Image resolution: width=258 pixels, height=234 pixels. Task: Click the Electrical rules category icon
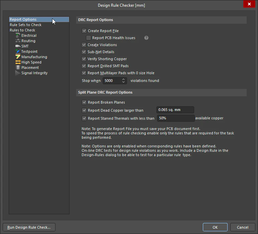click(18, 35)
